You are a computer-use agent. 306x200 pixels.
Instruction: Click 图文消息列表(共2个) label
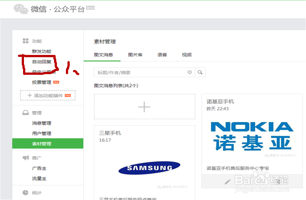116,86
